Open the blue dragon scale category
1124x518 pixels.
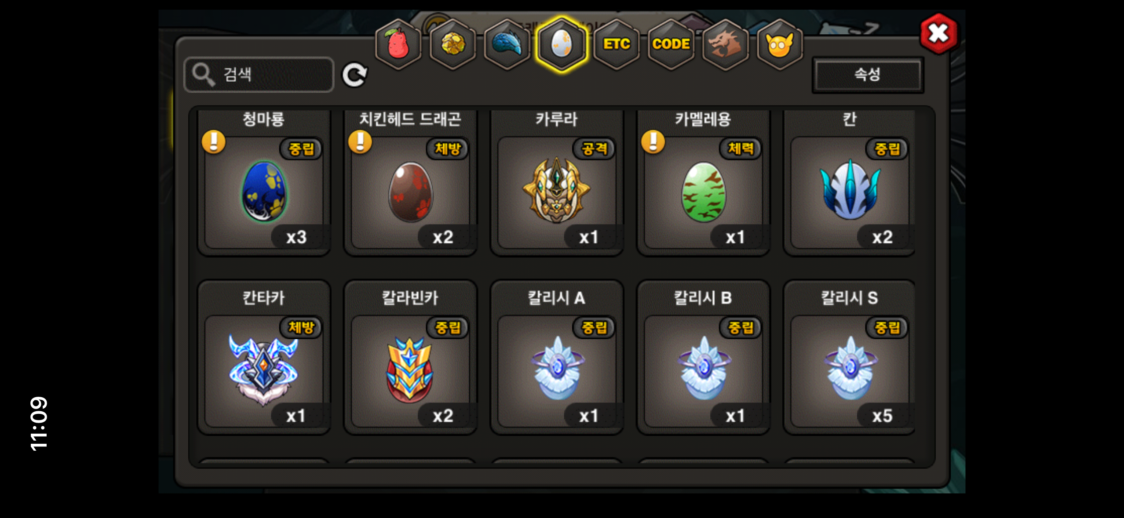pyautogui.click(x=507, y=44)
